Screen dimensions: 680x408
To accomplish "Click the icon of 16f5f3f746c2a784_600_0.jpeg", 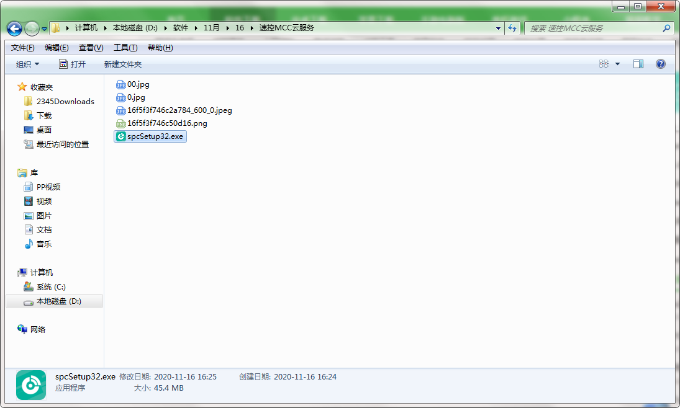I will click(121, 111).
